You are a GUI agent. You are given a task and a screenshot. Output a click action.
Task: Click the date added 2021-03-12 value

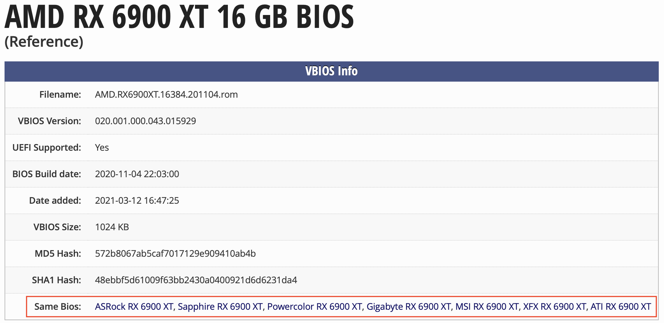(x=137, y=201)
